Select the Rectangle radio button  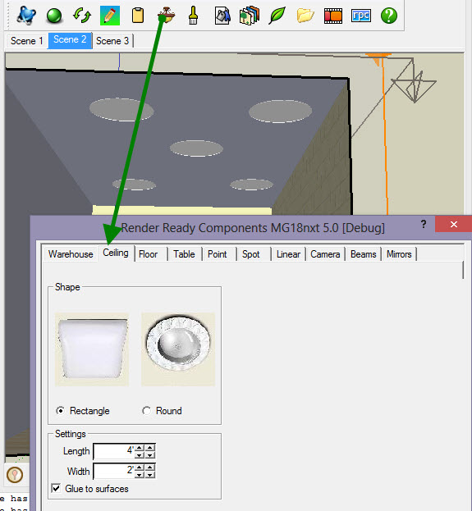[60, 411]
